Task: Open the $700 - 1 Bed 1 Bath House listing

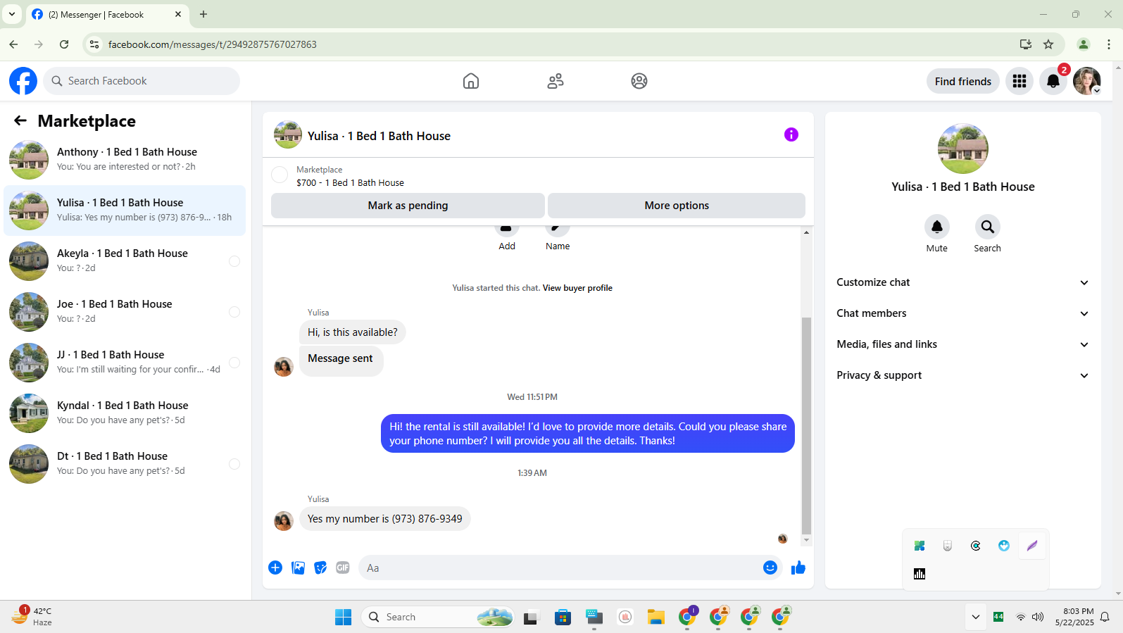Action: coord(350,182)
